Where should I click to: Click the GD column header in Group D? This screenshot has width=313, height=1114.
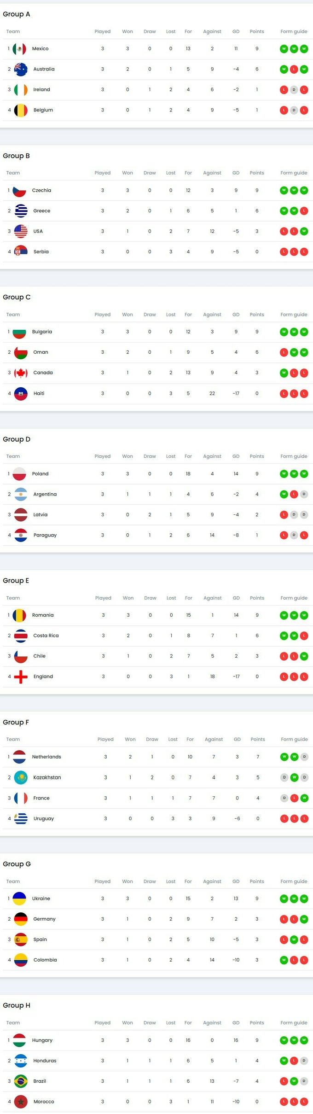click(236, 456)
